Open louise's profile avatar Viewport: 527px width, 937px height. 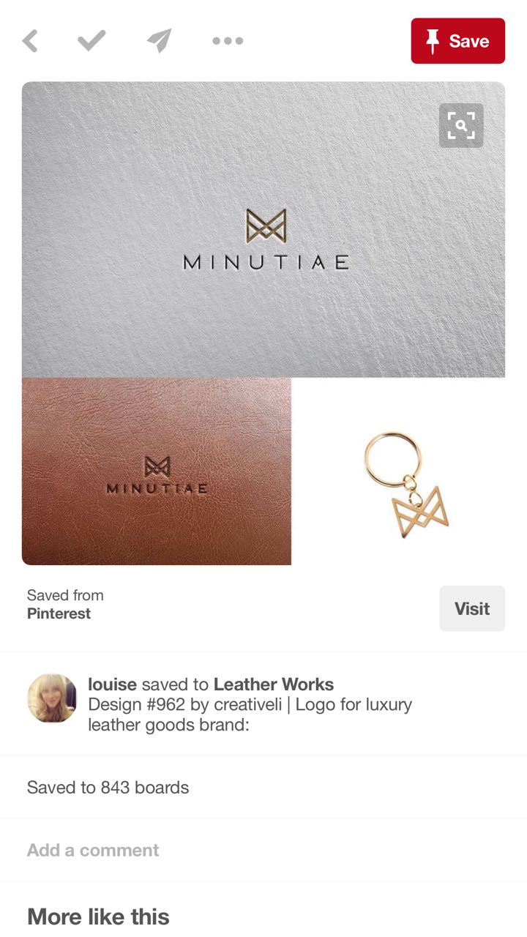pyautogui.click(x=52, y=698)
